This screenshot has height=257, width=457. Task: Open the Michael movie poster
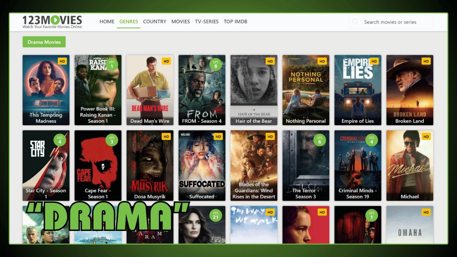[410, 165]
